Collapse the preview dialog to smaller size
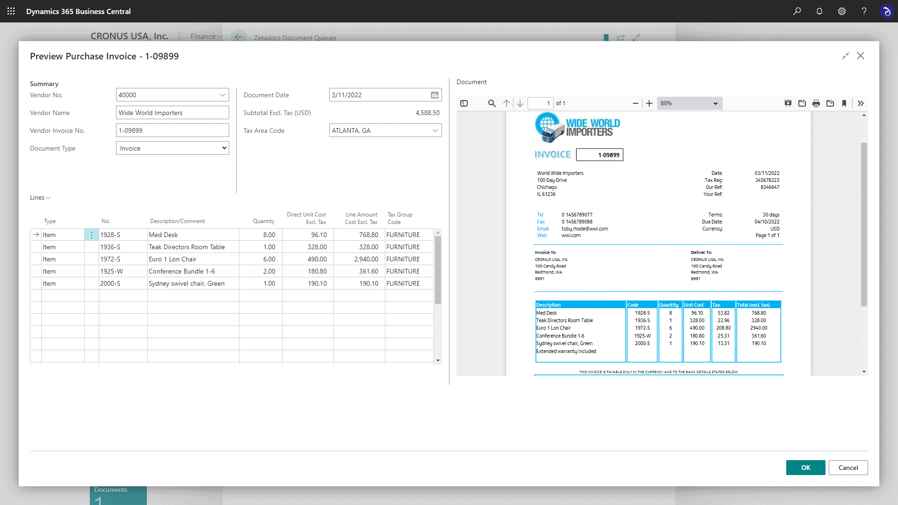The width and height of the screenshot is (898, 505). (846, 56)
